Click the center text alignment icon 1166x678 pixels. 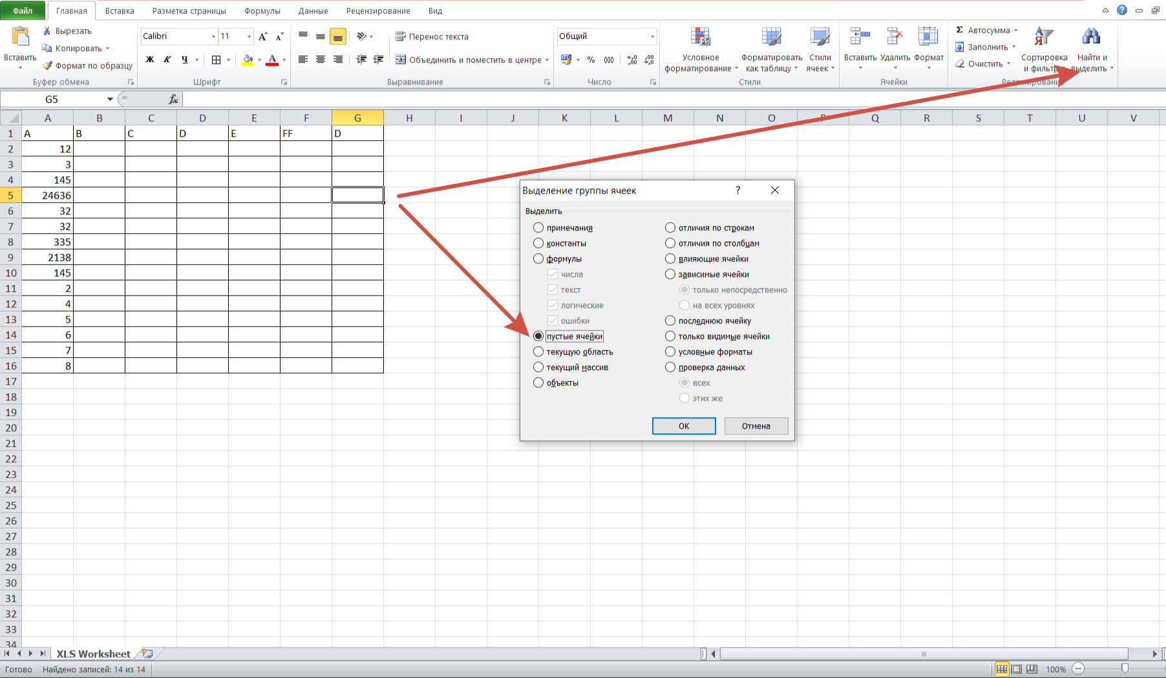[x=320, y=59]
